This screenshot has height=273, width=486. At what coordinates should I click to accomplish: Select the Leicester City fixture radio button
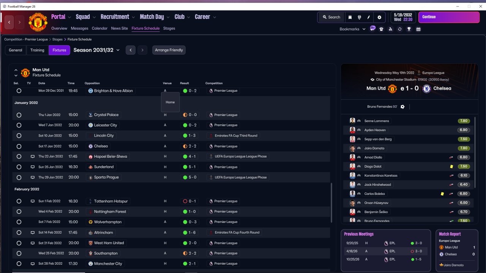click(19, 125)
